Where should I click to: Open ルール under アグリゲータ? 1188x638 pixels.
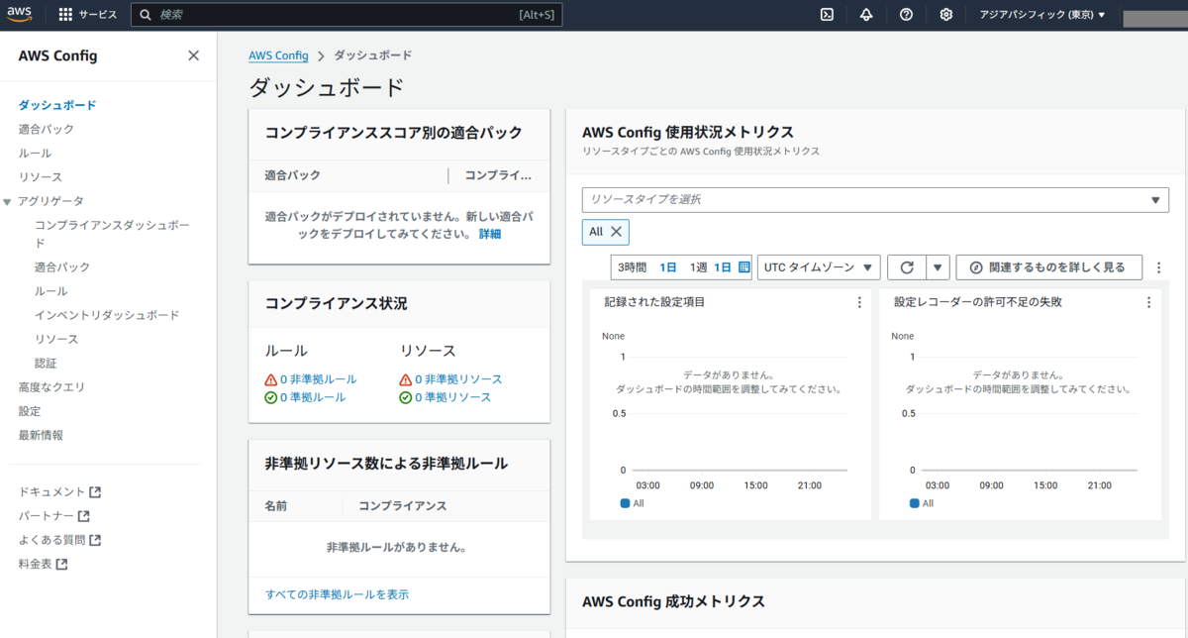(50, 291)
